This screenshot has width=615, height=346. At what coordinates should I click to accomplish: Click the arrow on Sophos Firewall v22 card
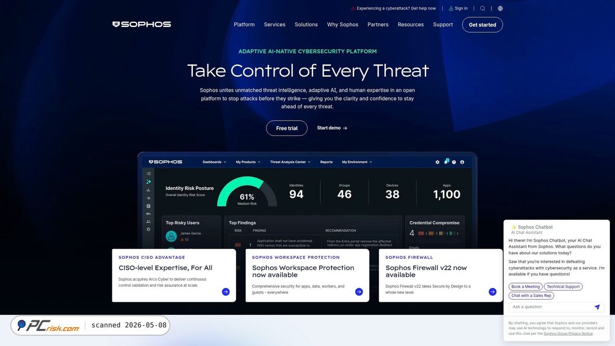point(492,291)
